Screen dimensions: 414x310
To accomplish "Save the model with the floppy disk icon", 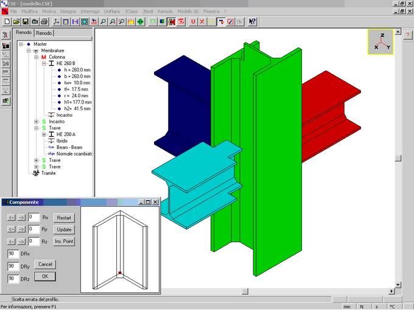I will point(26,22).
